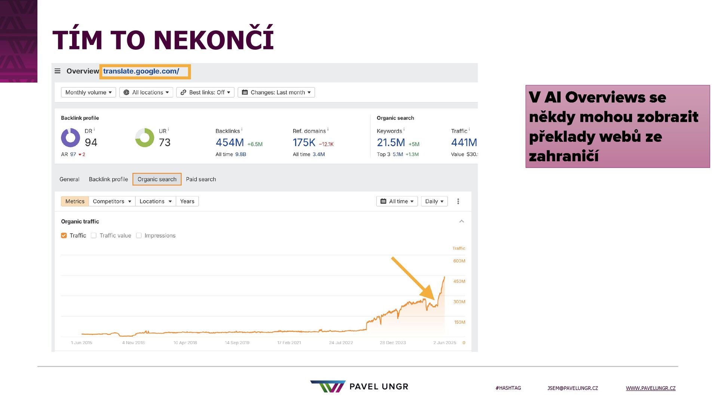Click the Keywords info icon
This screenshot has height=404, width=718.
tap(404, 129)
